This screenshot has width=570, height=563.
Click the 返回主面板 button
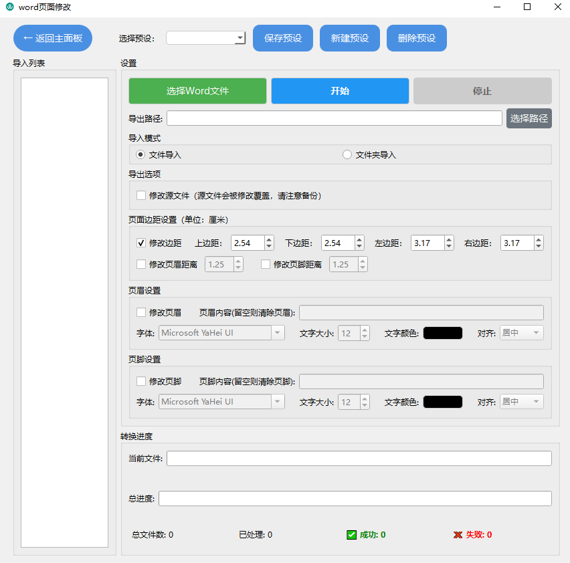point(52,37)
